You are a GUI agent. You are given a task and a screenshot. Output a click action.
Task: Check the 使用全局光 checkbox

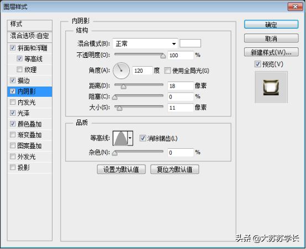167,71
